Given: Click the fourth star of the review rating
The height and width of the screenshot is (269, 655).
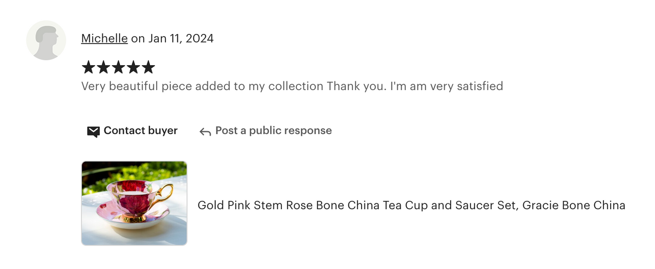Looking at the screenshot, I should [x=134, y=67].
